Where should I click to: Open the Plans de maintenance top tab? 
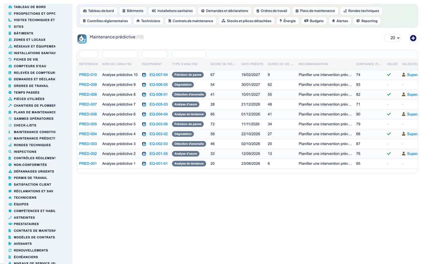tap(315, 11)
